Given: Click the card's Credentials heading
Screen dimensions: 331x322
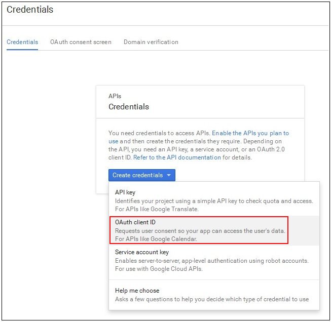Looking at the screenshot, I should pos(129,107).
